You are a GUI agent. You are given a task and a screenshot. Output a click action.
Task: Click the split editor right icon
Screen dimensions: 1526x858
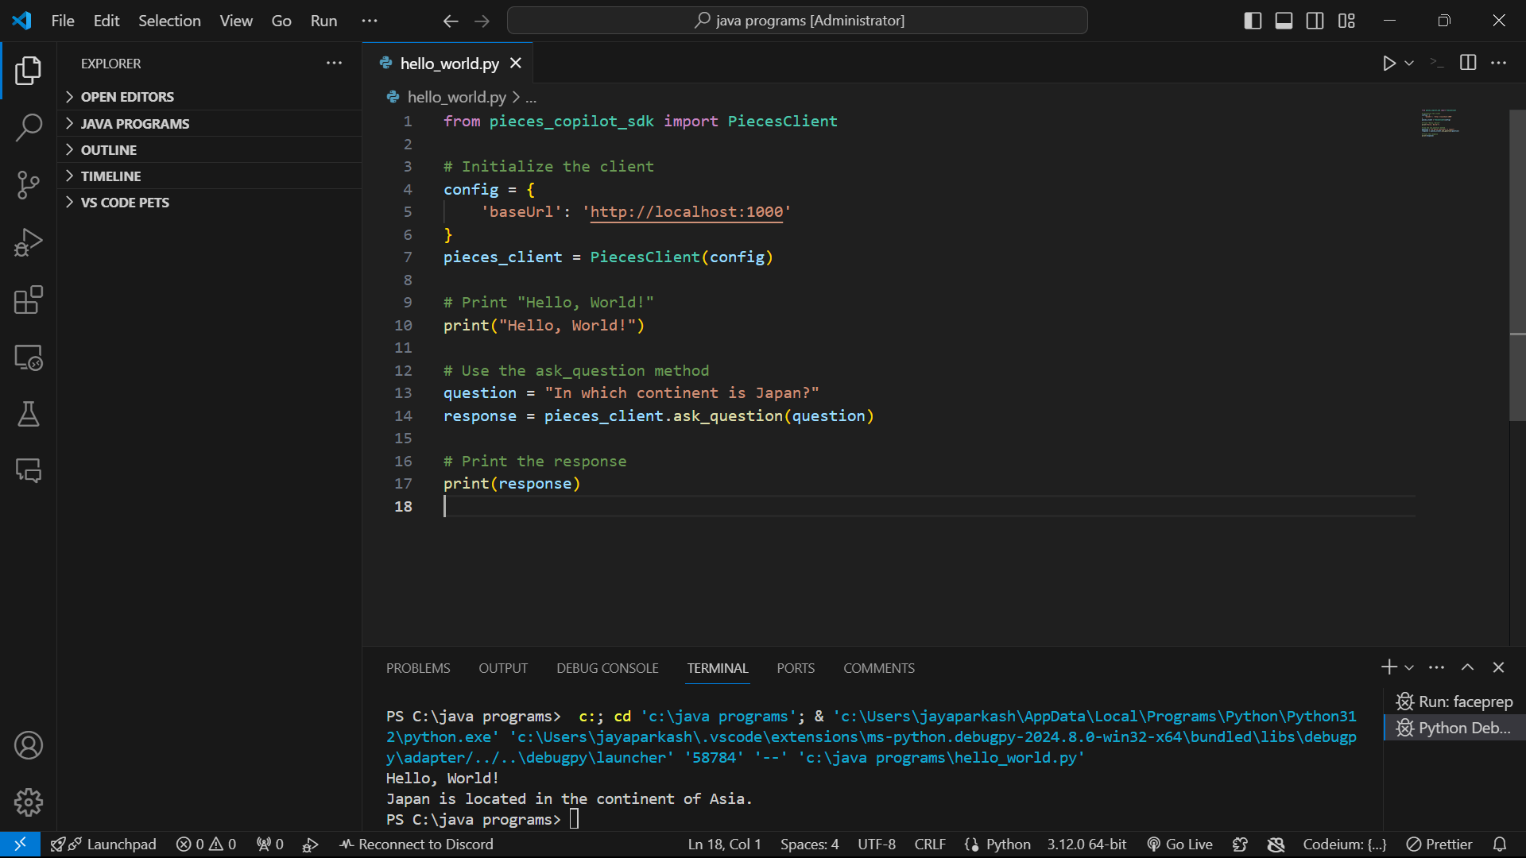[1468, 63]
